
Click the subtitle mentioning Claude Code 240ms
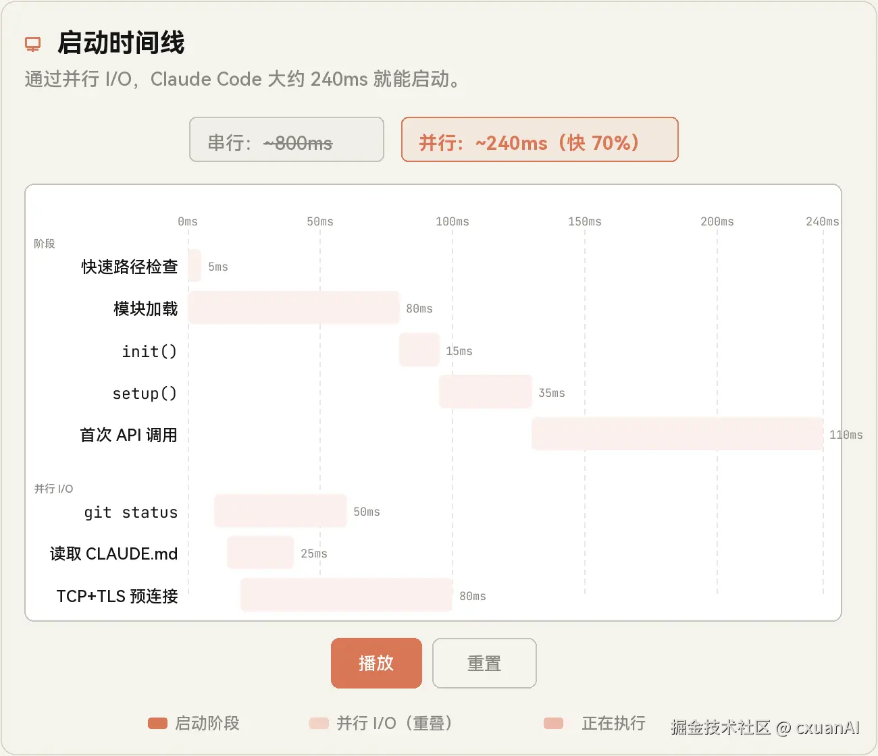[x=243, y=80]
